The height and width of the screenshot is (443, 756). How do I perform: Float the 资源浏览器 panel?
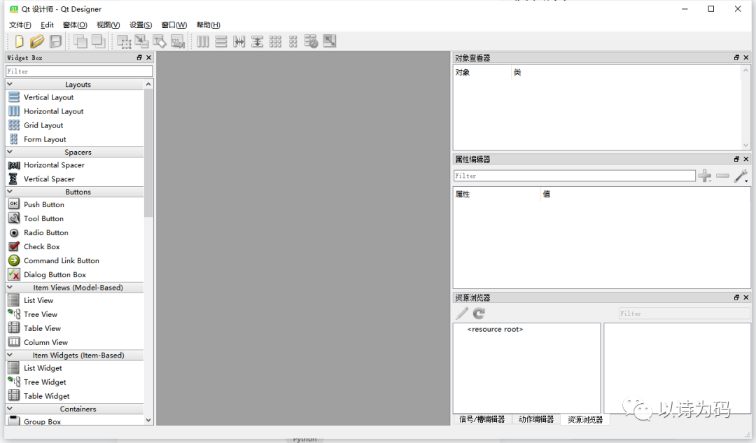pos(736,297)
